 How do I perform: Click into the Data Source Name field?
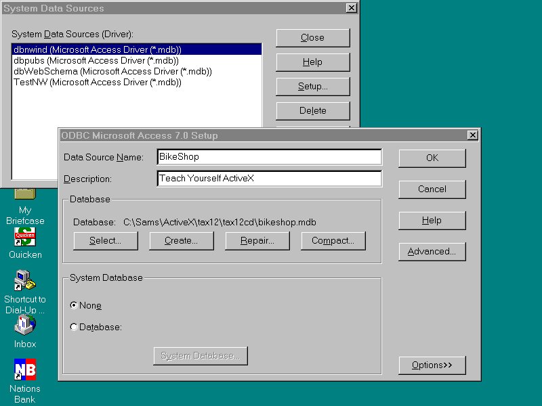pyautogui.click(x=269, y=157)
